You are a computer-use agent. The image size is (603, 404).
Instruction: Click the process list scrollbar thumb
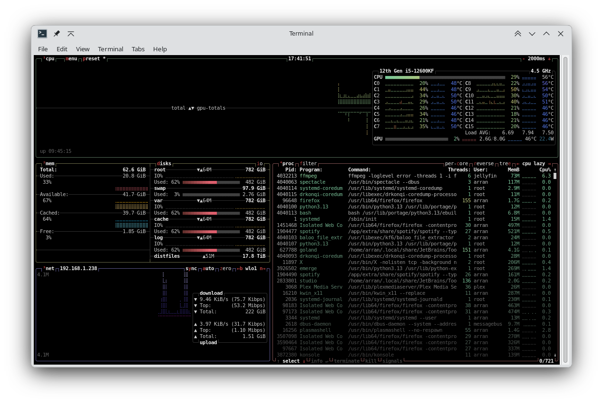pos(555,176)
